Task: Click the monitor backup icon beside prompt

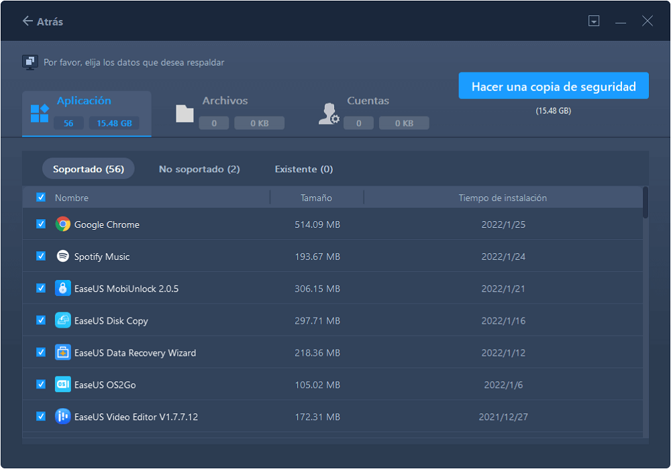Action: pyautogui.click(x=30, y=62)
